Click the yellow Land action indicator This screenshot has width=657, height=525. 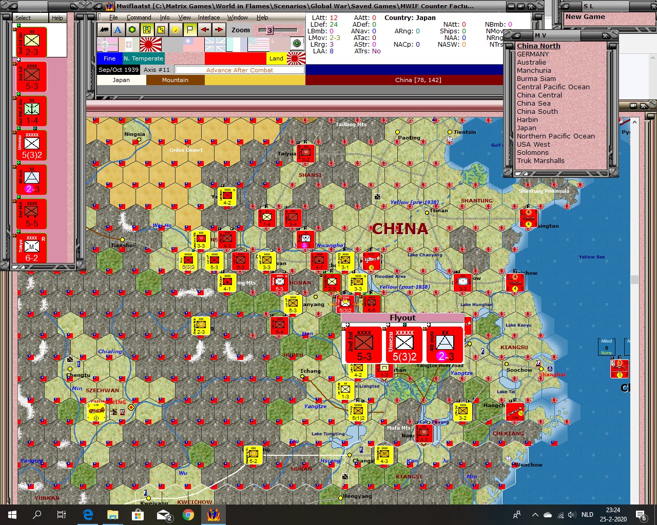276,58
